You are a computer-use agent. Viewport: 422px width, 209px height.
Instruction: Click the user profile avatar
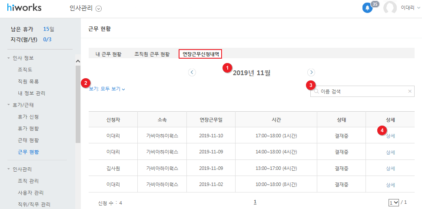(390, 8)
